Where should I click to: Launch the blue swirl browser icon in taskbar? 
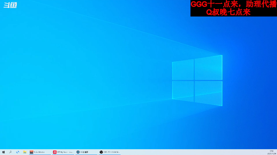18,152
